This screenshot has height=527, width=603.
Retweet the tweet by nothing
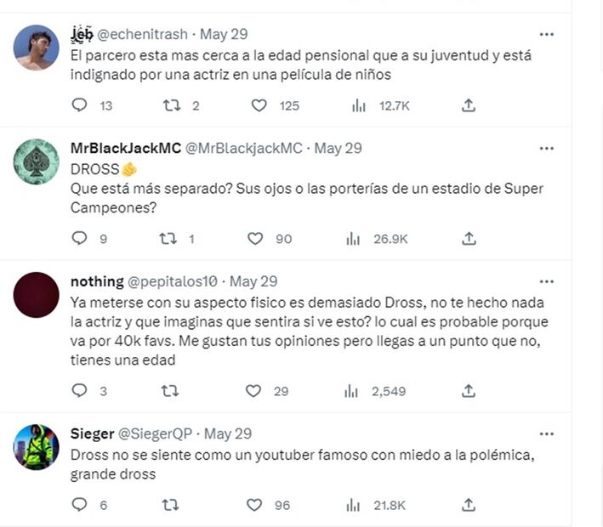tap(171, 391)
